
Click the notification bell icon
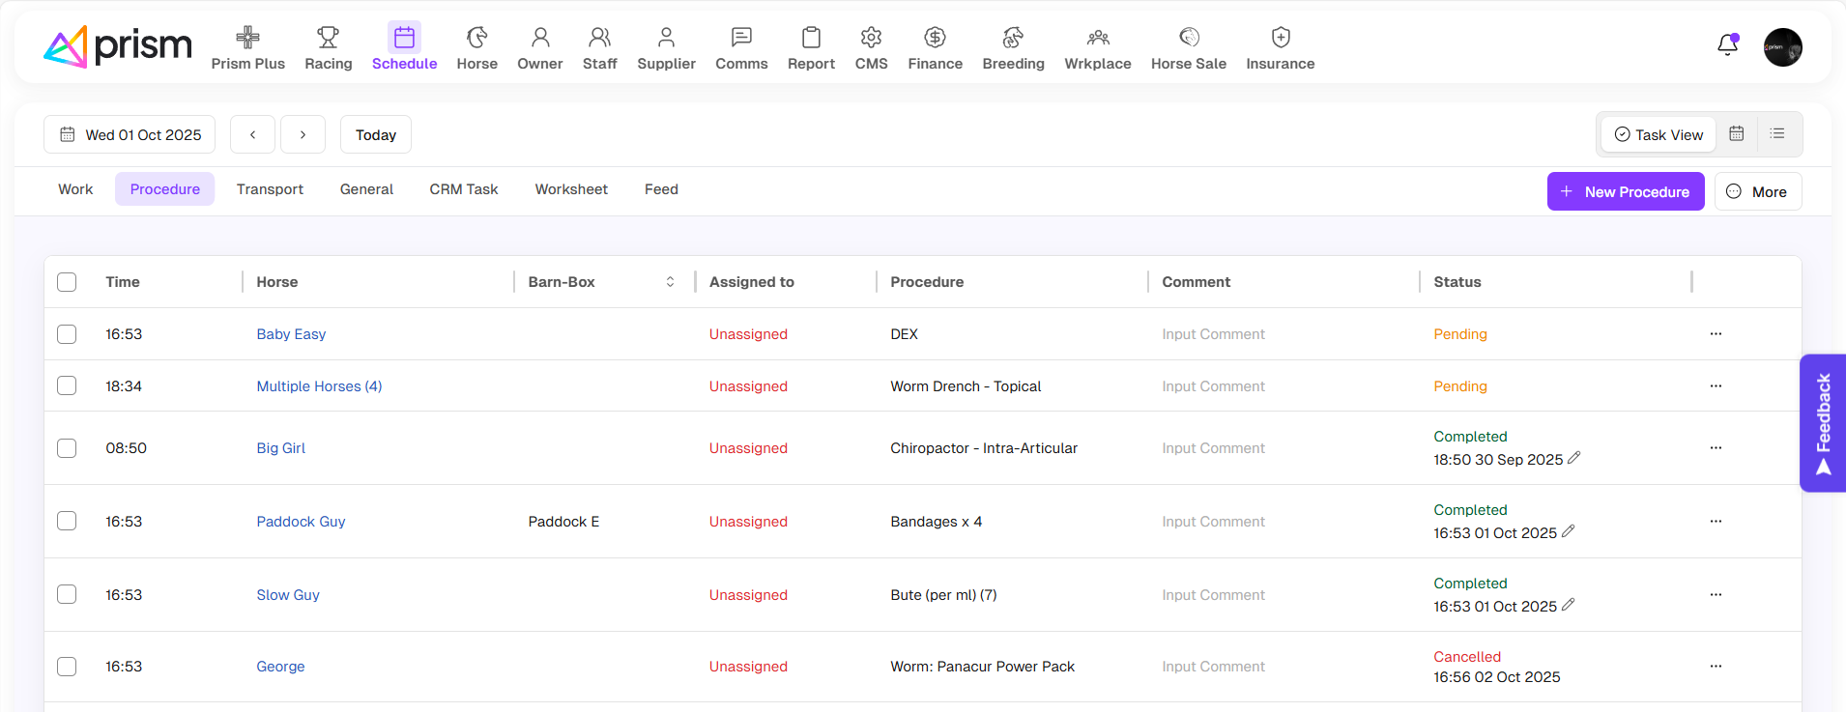[1727, 45]
